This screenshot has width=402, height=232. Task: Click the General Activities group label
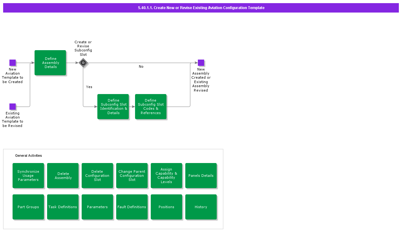coord(29,156)
